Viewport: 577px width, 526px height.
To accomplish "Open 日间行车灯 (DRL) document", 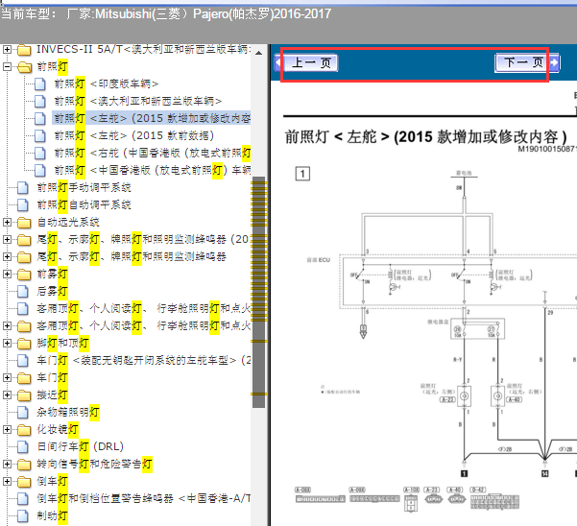I will click(x=81, y=447).
